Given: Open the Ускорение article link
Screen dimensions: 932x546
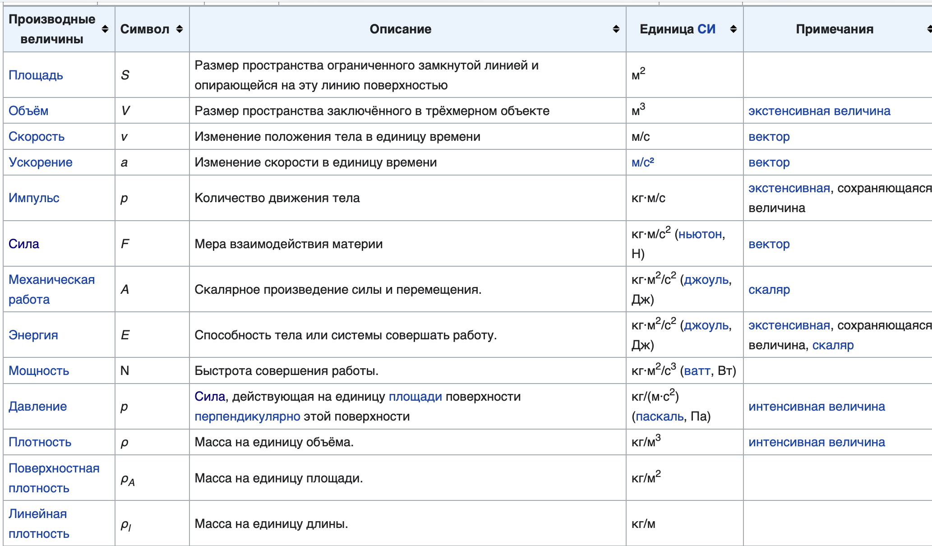Looking at the screenshot, I should [x=41, y=162].
